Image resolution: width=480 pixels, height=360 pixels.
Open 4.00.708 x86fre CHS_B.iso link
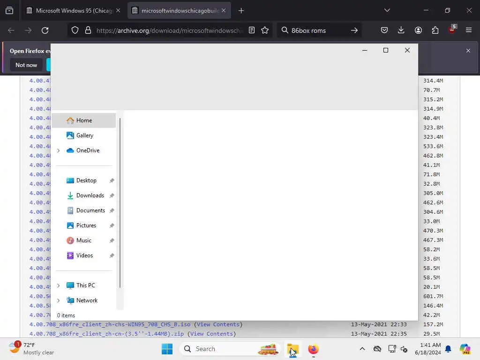point(110,324)
